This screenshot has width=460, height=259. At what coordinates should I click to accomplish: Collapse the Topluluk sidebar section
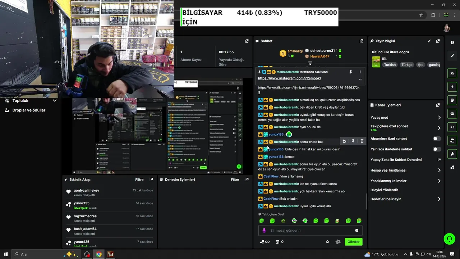click(x=55, y=101)
